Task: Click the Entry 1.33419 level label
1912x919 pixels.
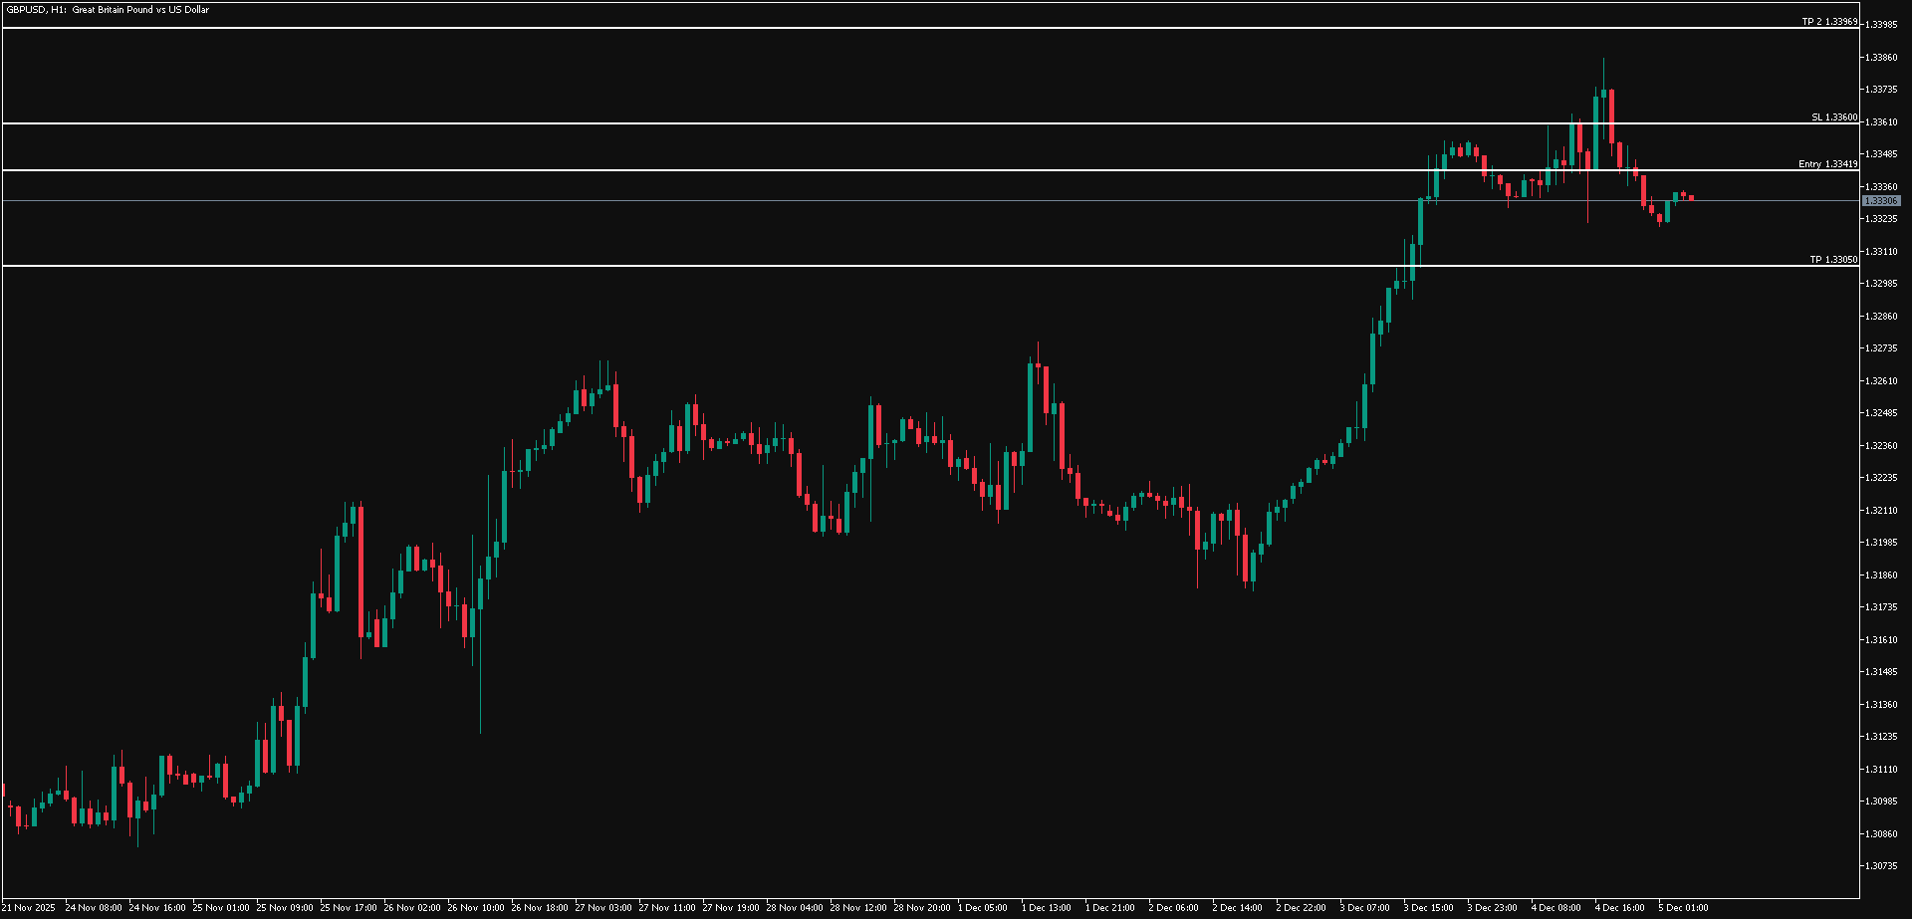Action: [1827, 164]
